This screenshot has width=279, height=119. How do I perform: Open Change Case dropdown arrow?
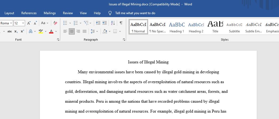pos(47,23)
